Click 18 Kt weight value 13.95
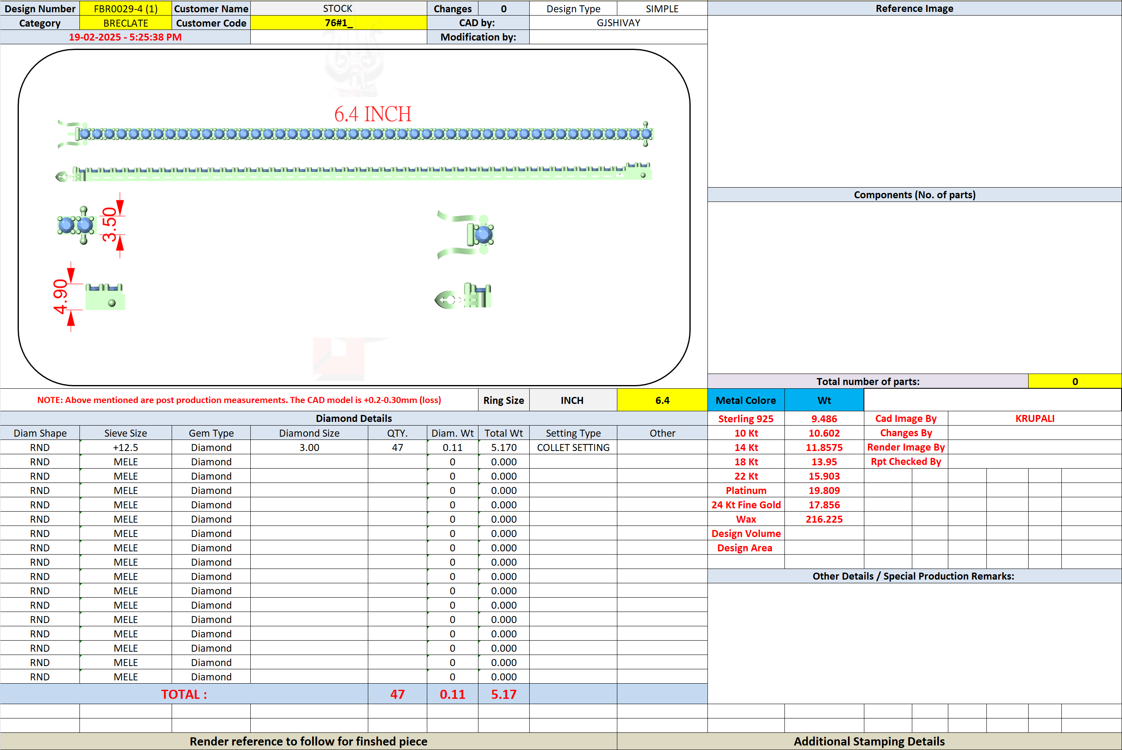This screenshot has height=750, width=1122. point(824,462)
